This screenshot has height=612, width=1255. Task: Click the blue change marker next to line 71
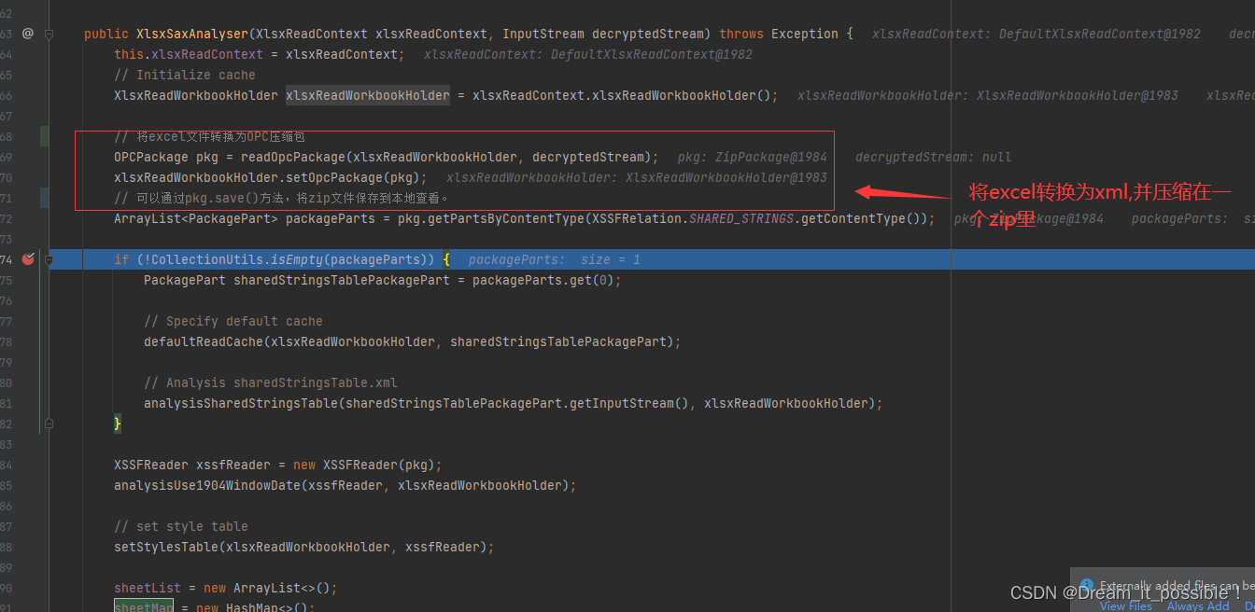coord(43,198)
